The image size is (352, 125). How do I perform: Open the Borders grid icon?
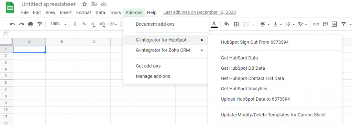click(236, 24)
